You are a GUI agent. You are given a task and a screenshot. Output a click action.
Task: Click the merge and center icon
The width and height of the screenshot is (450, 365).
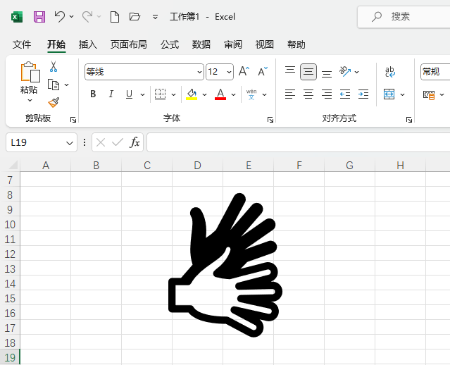(x=389, y=94)
